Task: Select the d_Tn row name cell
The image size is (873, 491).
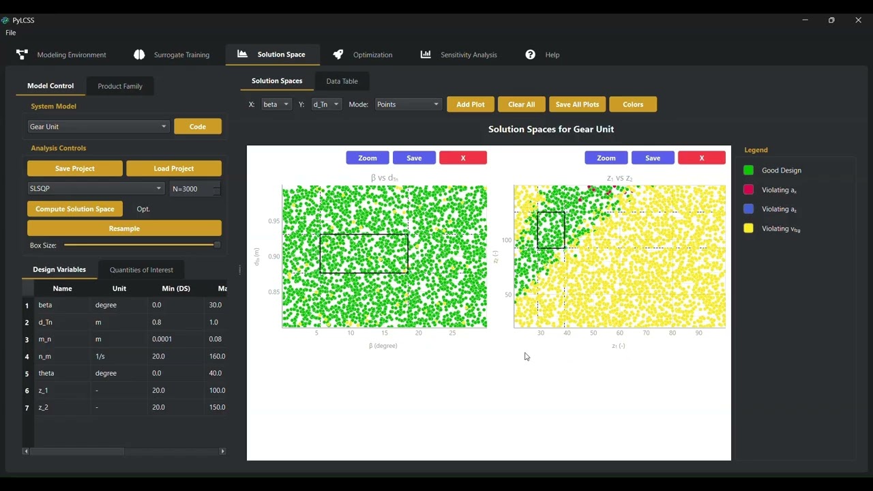Action: tap(62, 323)
